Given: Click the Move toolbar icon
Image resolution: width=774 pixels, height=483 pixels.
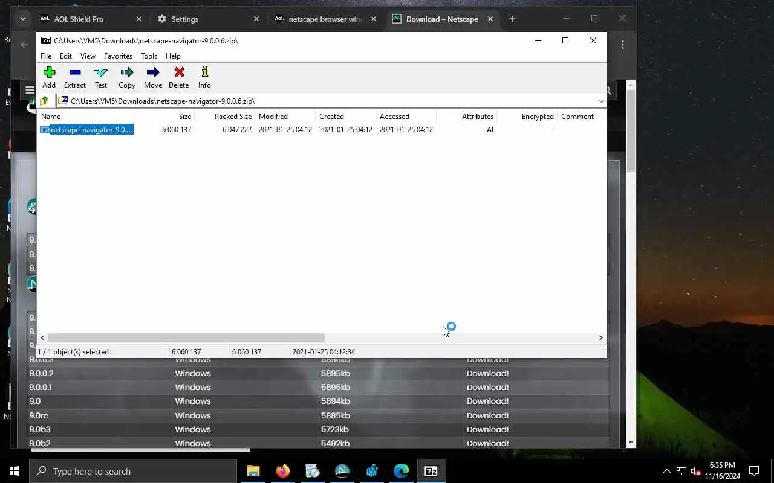Looking at the screenshot, I should coord(153,77).
